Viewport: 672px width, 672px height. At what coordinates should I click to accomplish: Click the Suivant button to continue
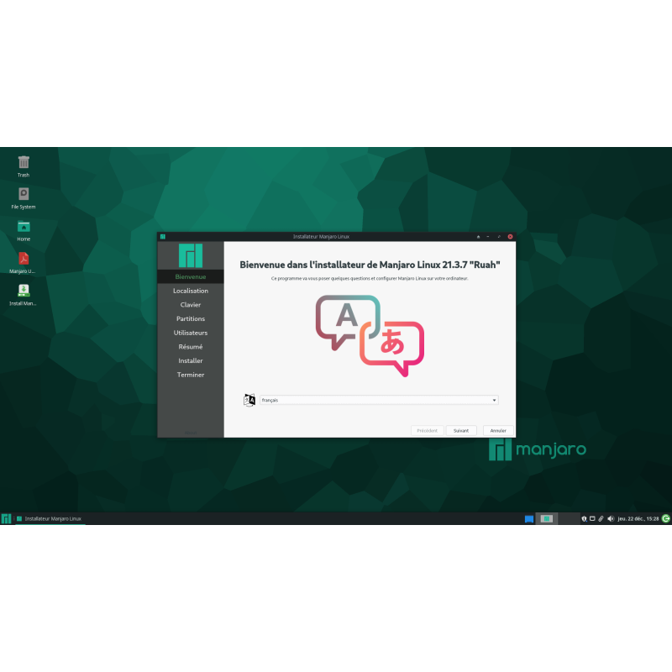pos(460,430)
